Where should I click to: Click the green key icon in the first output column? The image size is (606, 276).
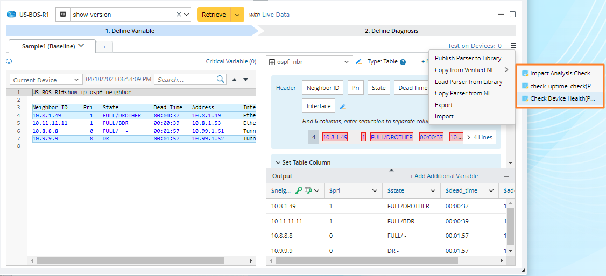299,190
